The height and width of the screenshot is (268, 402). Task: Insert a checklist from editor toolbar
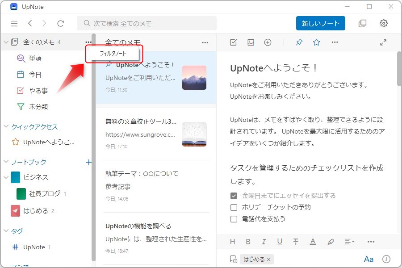[233, 42]
